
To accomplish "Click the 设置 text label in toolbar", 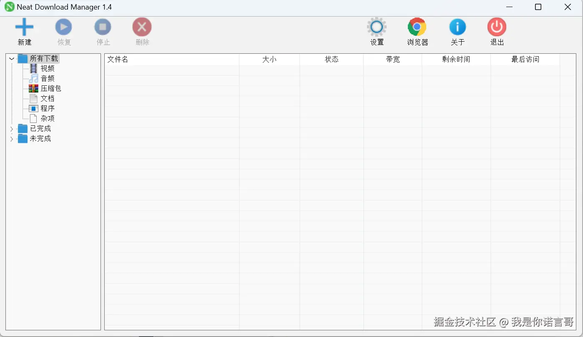I will [x=377, y=42].
